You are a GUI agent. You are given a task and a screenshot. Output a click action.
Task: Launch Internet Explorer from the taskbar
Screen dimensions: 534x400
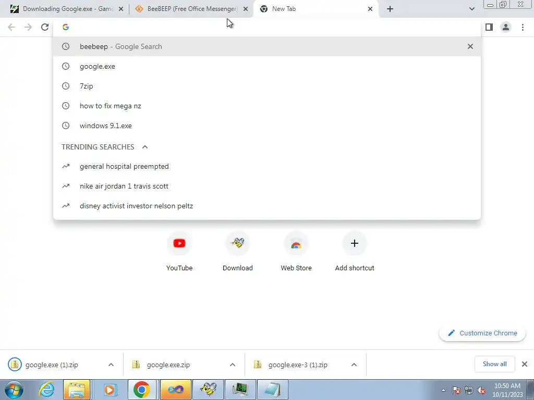click(x=46, y=390)
